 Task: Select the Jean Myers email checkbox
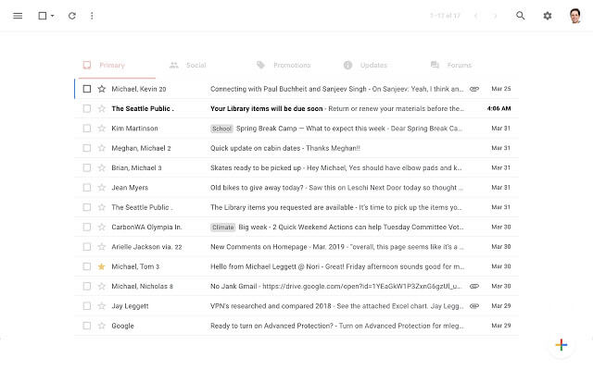pos(87,188)
